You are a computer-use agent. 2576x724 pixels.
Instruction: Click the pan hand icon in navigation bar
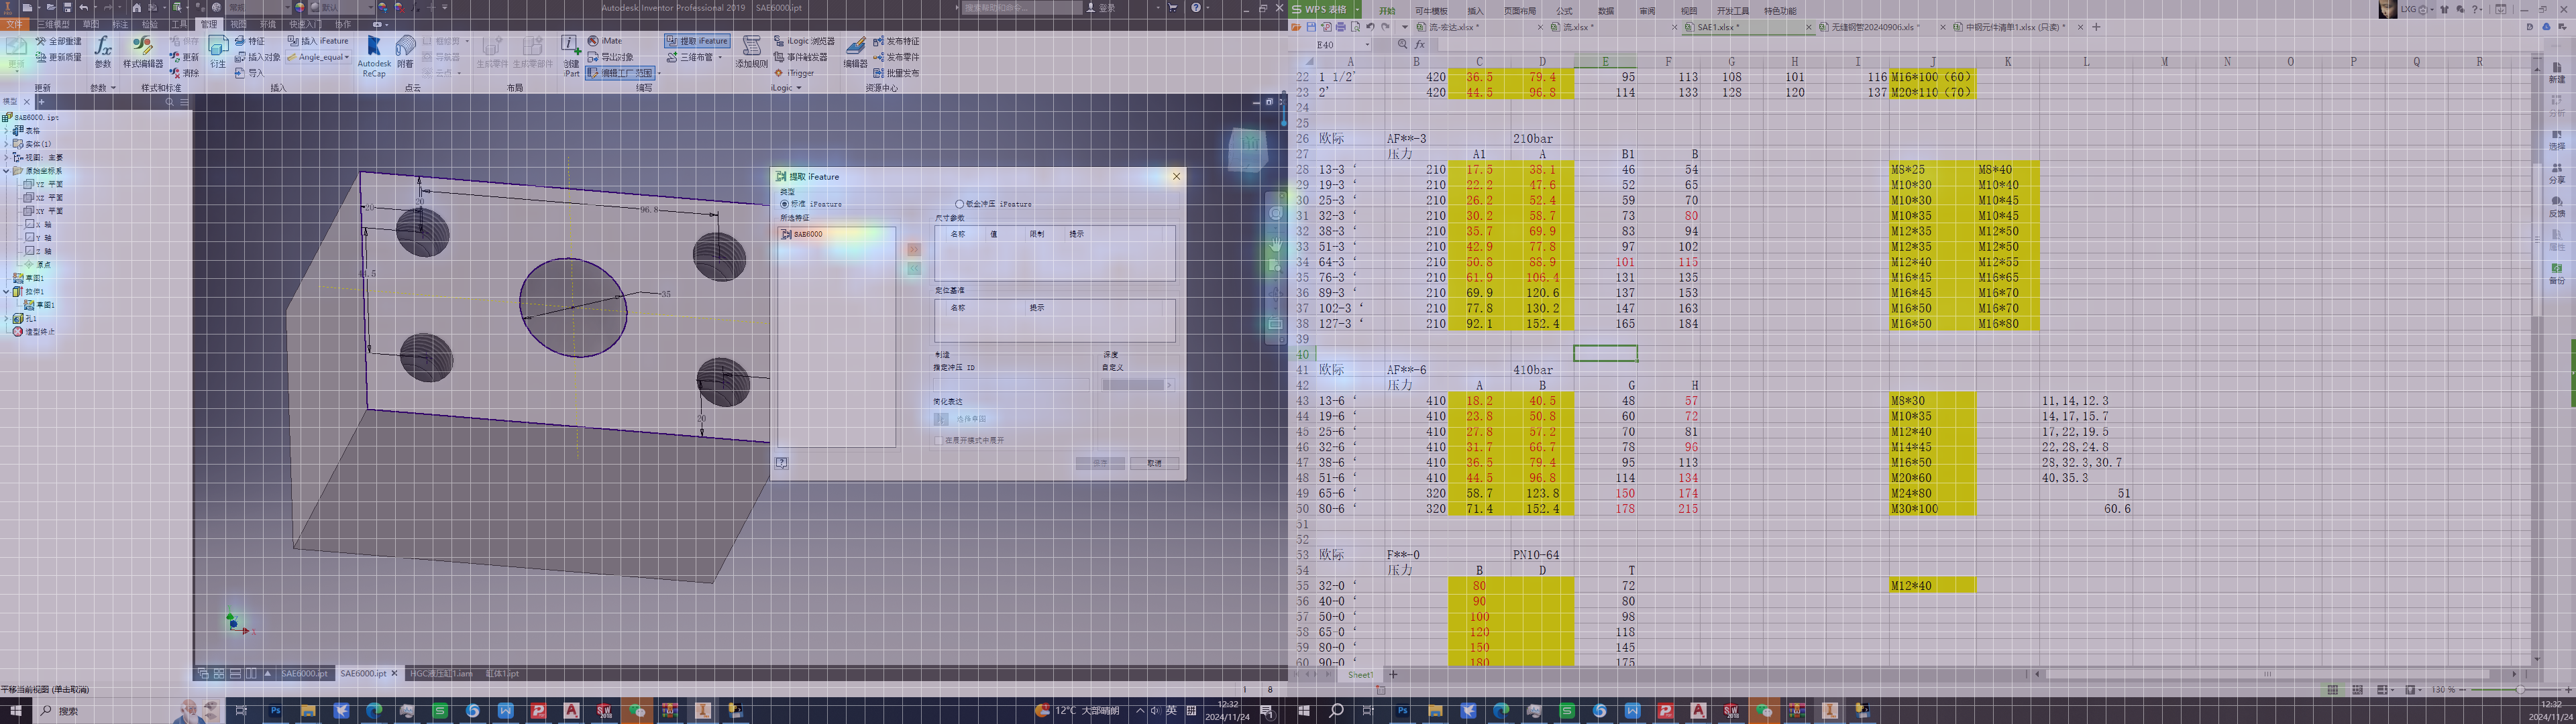point(1275,244)
